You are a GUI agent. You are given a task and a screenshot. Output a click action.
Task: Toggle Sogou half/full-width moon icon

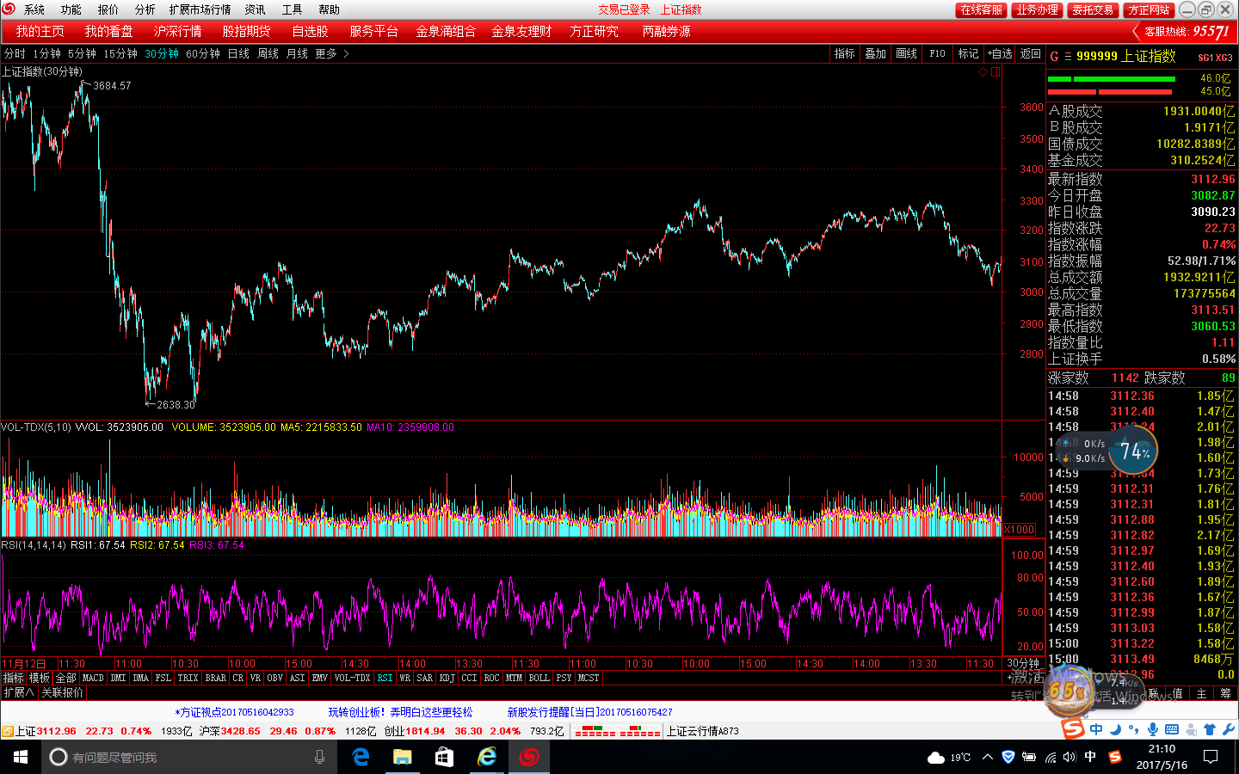(x=1115, y=729)
